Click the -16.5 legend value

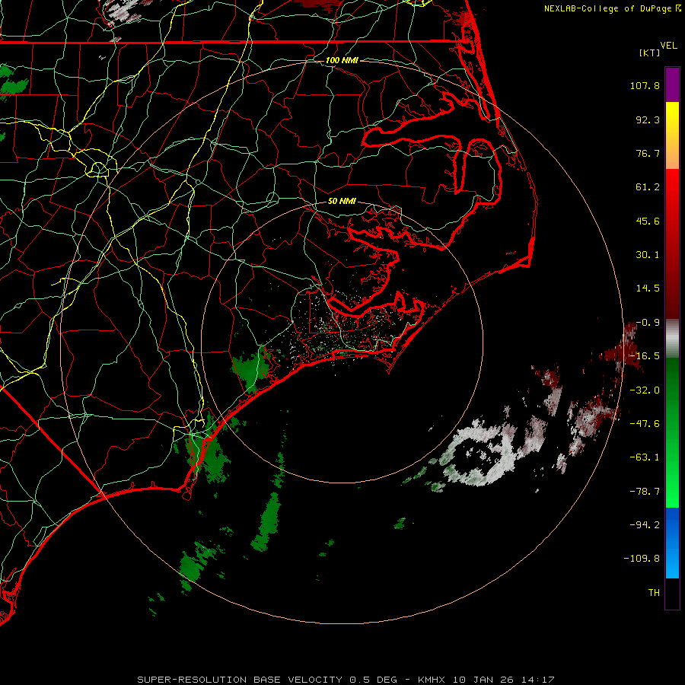645,356
